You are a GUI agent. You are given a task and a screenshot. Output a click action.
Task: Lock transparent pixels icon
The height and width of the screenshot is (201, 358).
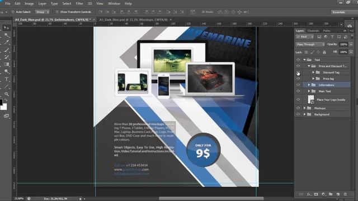306,52
